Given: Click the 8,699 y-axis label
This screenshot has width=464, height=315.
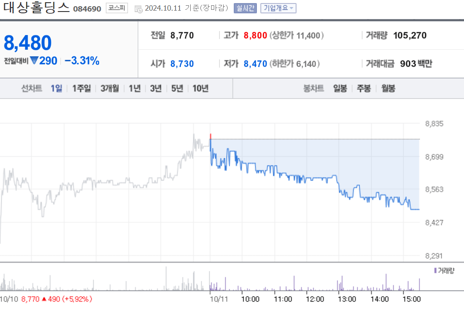Looking at the screenshot, I should (434, 157).
